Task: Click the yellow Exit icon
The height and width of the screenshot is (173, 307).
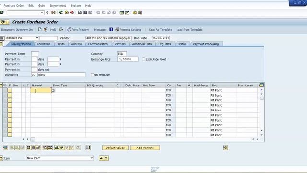Action: 67,12
